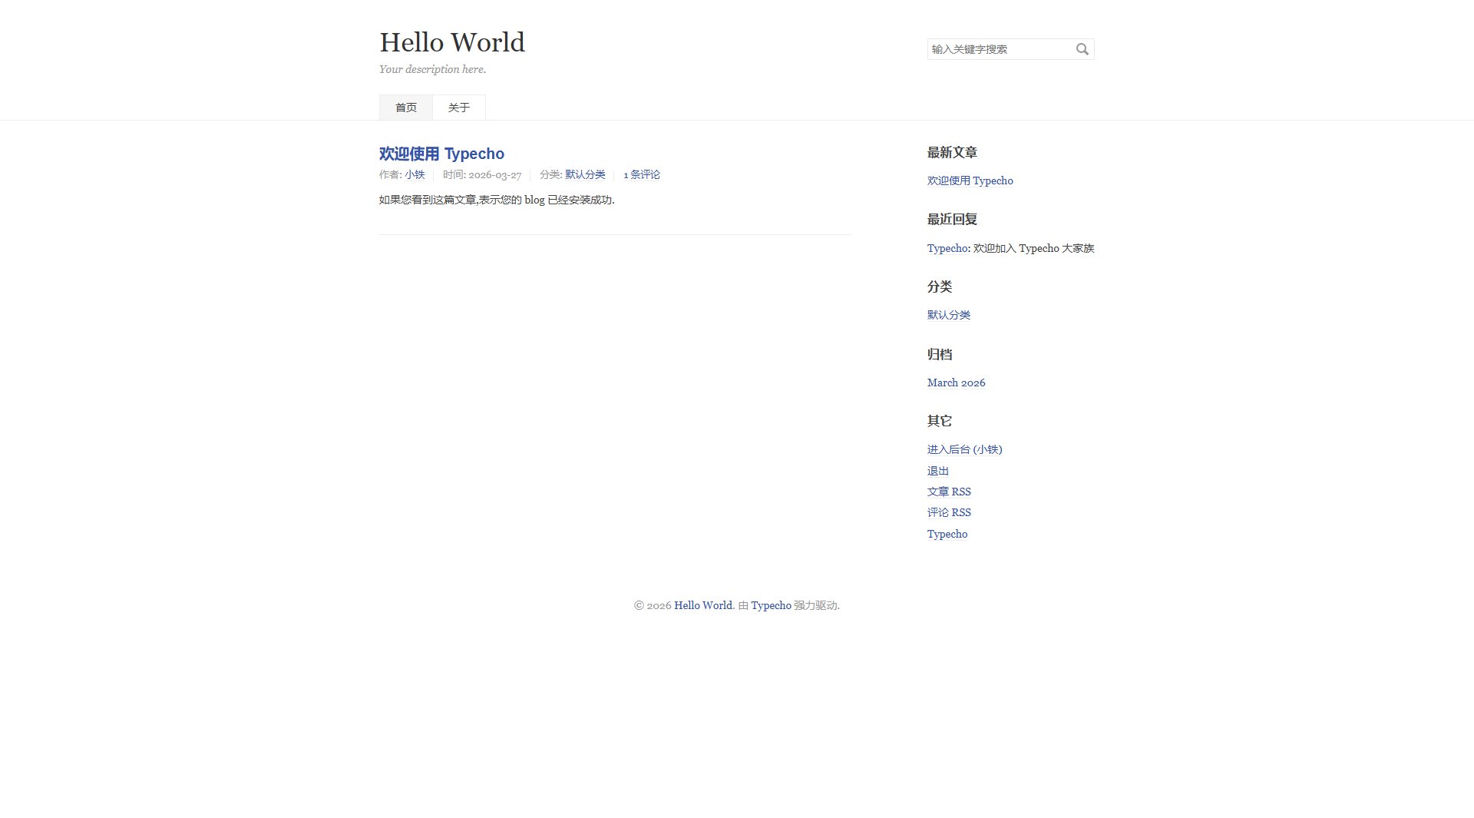Open 默认分类 in the sidebar 分类 section
Screen dimensions: 1474x818
(x=949, y=315)
